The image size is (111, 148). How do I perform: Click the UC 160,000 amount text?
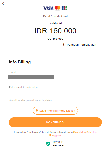55,39
